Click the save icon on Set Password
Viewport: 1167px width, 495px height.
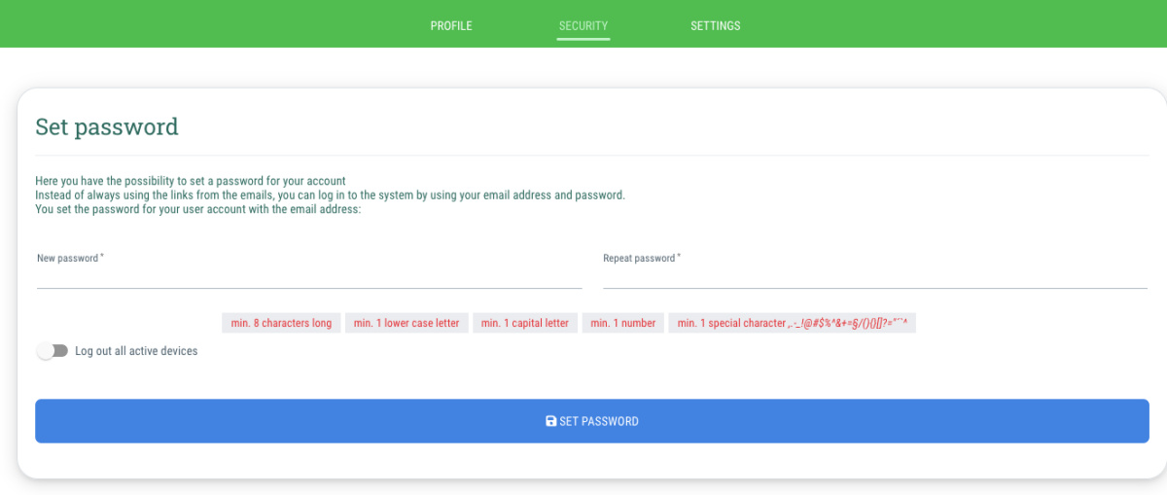pos(551,421)
